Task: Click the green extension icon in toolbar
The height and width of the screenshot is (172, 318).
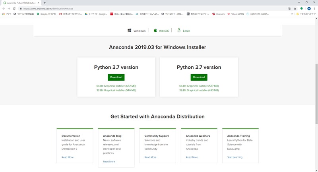Action: coord(302,8)
